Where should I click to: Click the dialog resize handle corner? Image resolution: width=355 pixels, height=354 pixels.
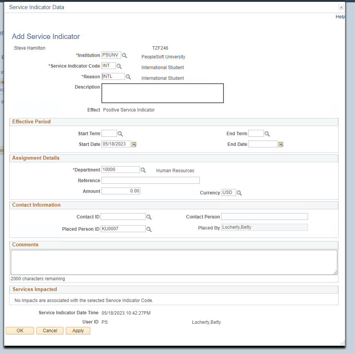click(x=343, y=343)
